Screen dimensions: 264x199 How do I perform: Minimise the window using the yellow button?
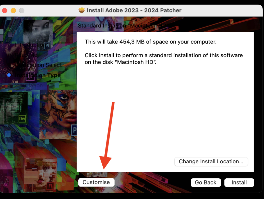coord(13,11)
